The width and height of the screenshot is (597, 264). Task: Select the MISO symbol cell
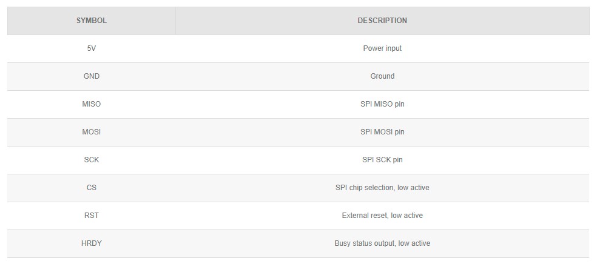pyautogui.click(x=91, y=104)
